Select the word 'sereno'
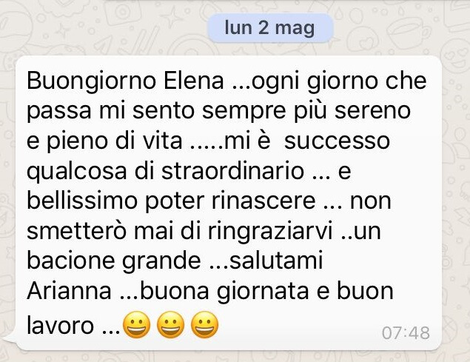The height and width of the screenshot is (362, 470). click(372, 111)
